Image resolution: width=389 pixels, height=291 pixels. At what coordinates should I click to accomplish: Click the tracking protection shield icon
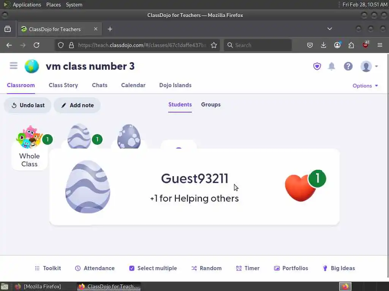pyautogui.click(x=61, y=45)
